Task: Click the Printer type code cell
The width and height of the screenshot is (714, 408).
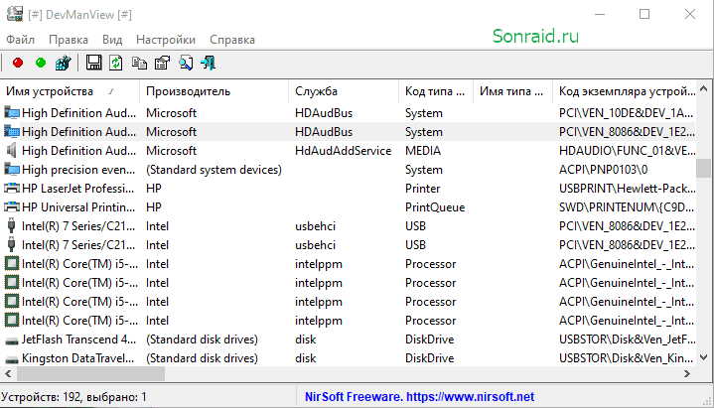Action: pos(423,189)
